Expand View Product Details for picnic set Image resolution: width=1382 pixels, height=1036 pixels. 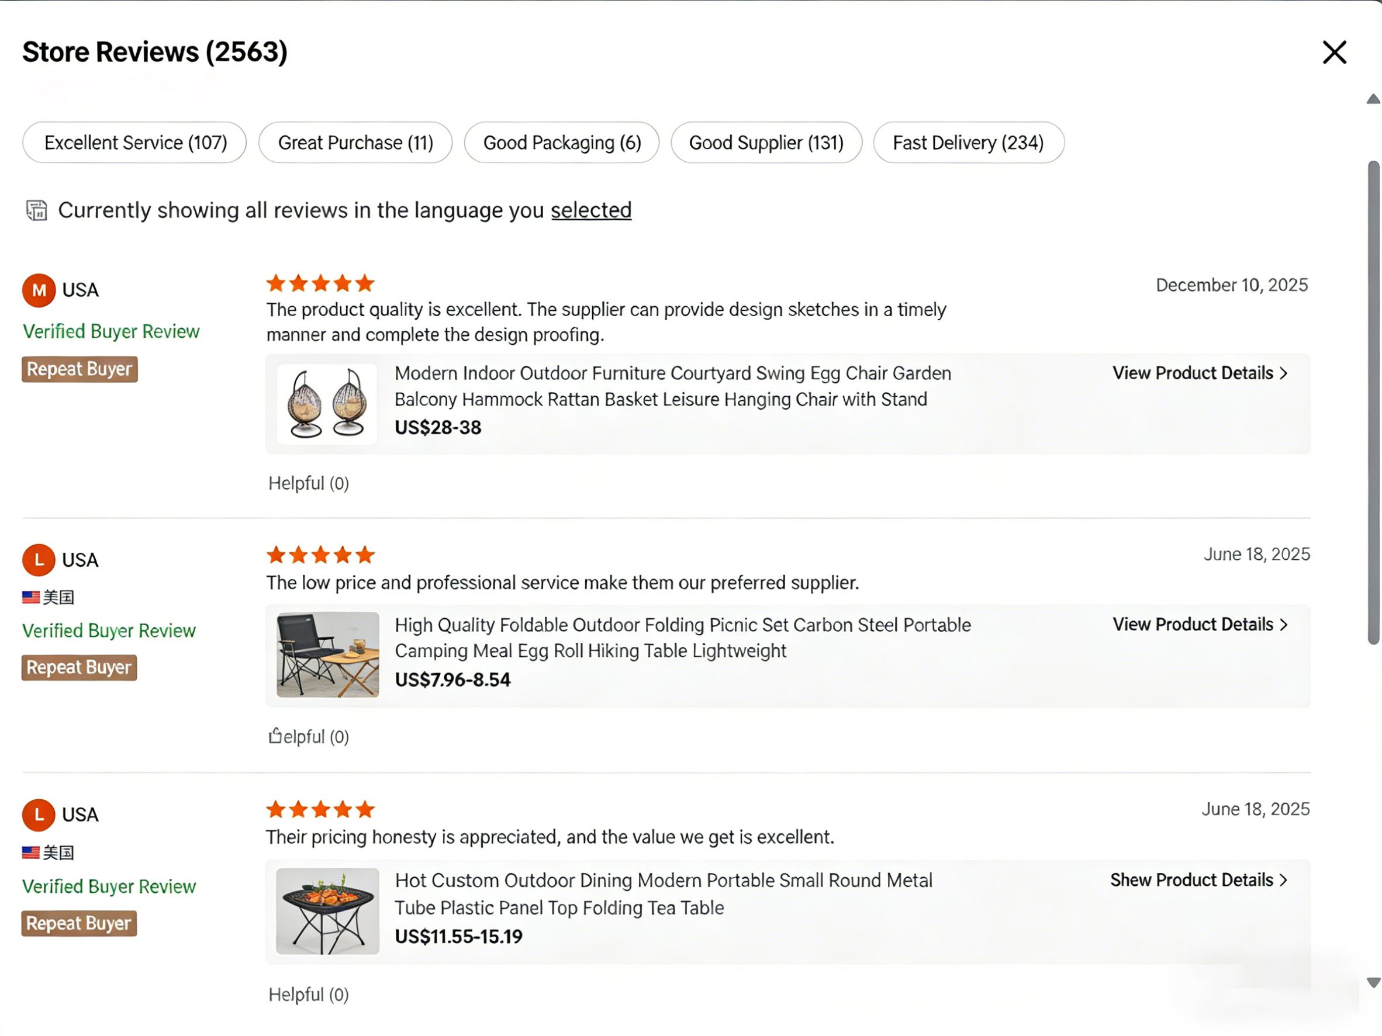1199,625
